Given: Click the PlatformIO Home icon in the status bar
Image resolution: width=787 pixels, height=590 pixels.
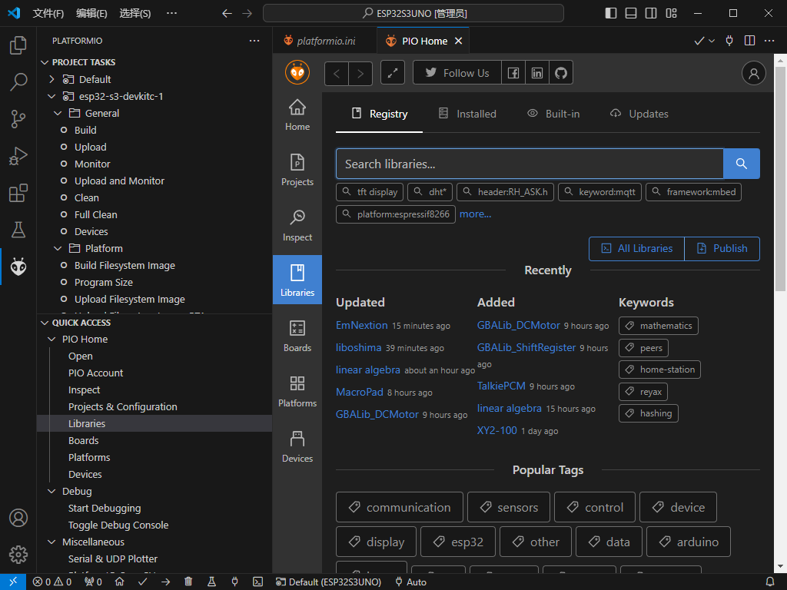Looking at the screenshot, I should [119, 582].
